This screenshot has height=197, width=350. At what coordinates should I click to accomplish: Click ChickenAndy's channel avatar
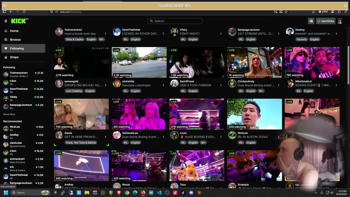pyautogui.click(x=232, y=83)
